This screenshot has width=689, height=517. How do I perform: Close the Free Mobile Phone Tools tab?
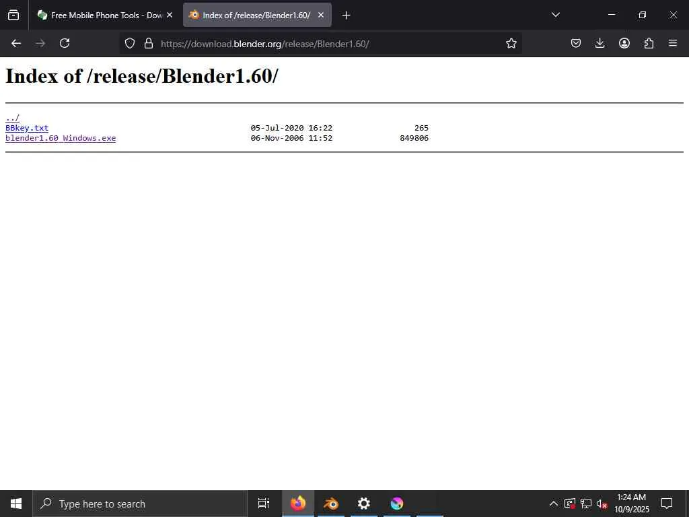pyautogui.click(x=170, y=15)
